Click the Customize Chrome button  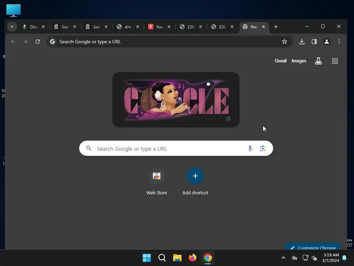(x=313, y=247)
